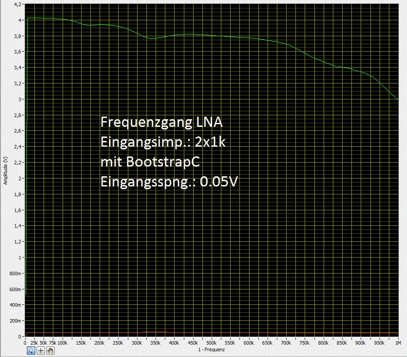The height and width of the screenshot is (357, 407).
Task: Click the 'Eingangsspng.: 0.05V' annotation line
Action: click(x=169, y=182)
